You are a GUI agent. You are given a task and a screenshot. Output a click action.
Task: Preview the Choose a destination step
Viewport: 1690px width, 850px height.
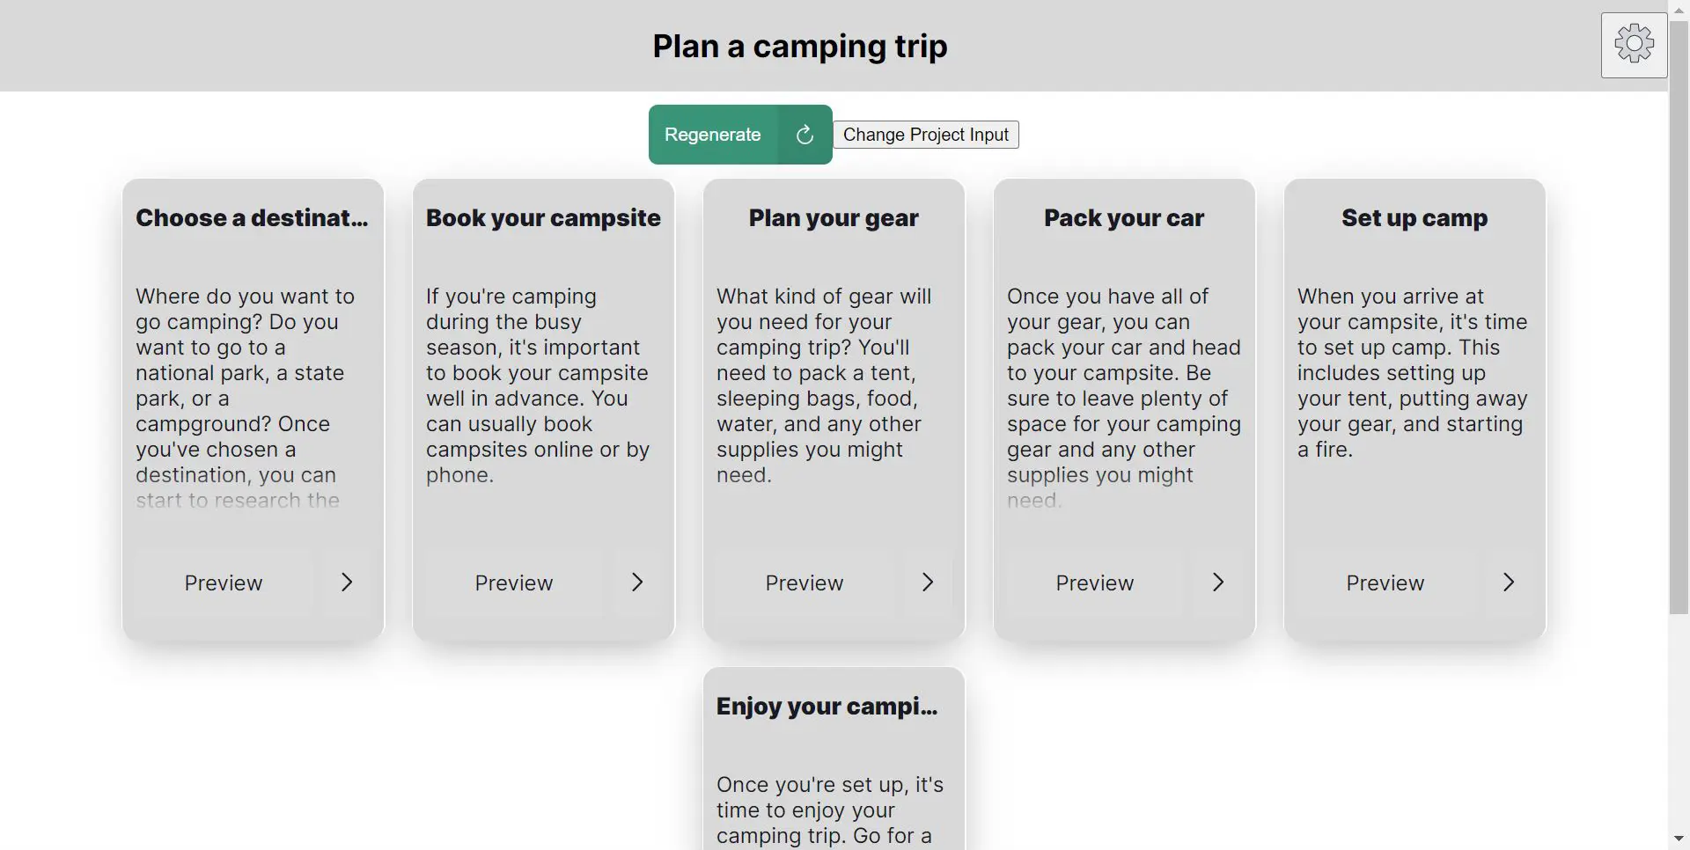click(224, 583)
